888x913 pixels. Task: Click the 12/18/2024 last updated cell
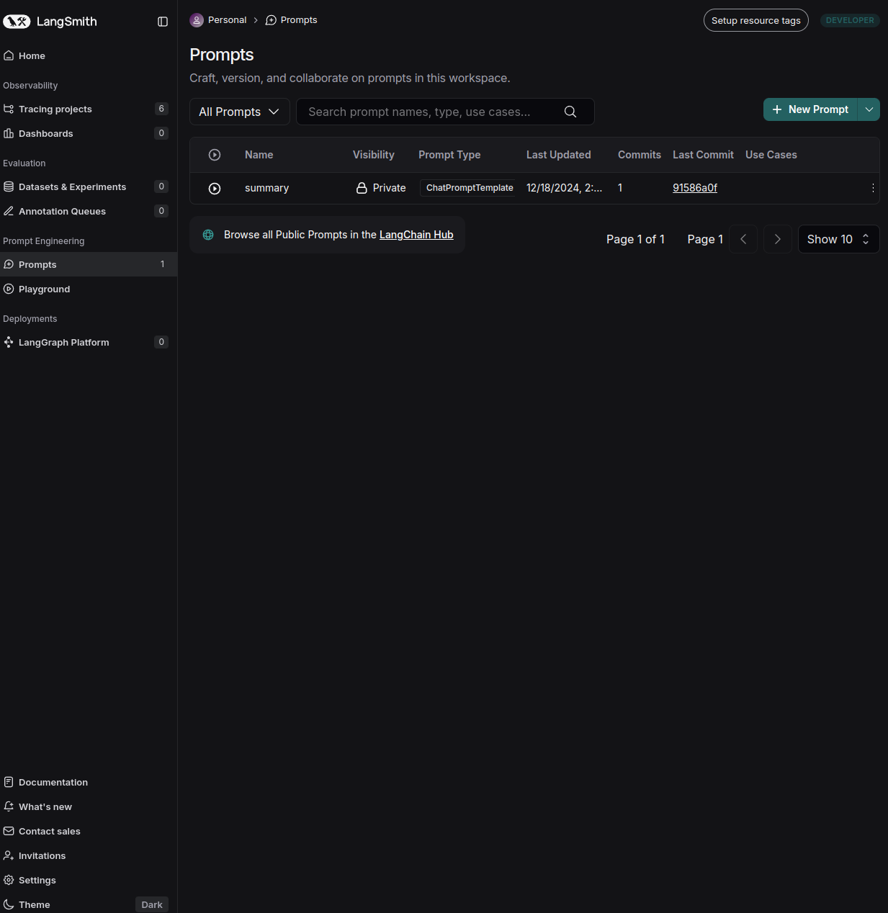click(565, 188)
